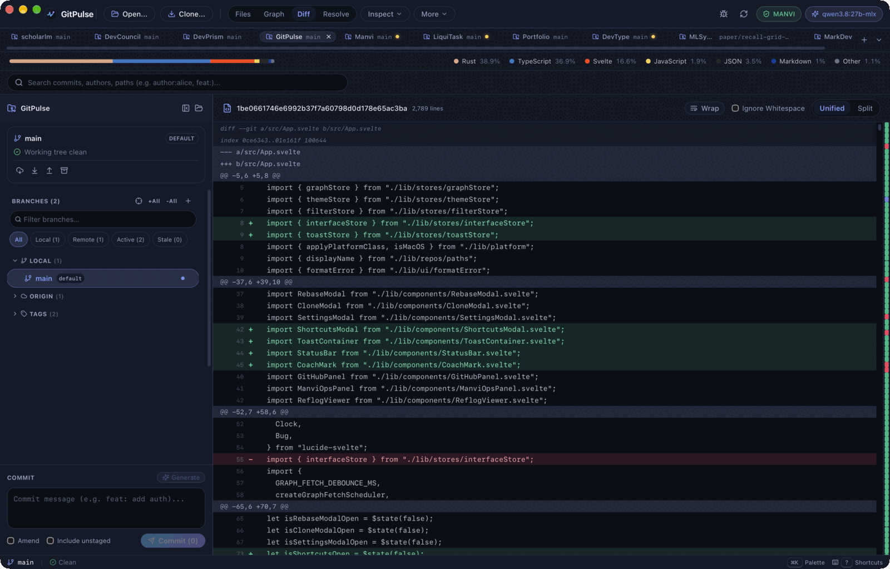
Task: Click the bug debug icon in top bar
Action: (724, 14)
